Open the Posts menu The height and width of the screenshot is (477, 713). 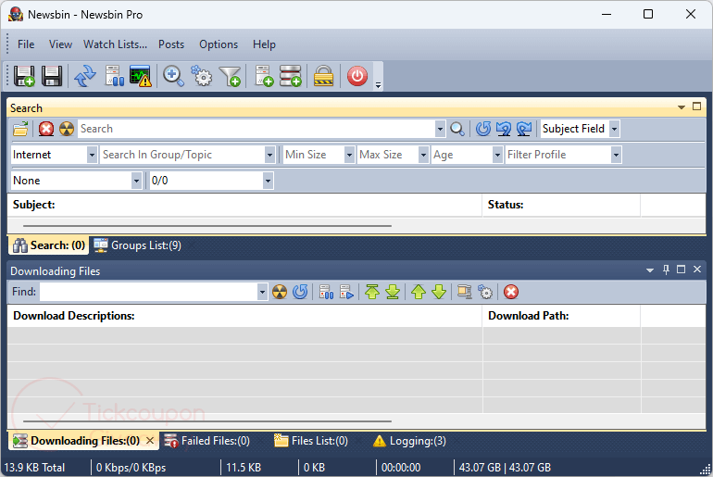point(171,44)
